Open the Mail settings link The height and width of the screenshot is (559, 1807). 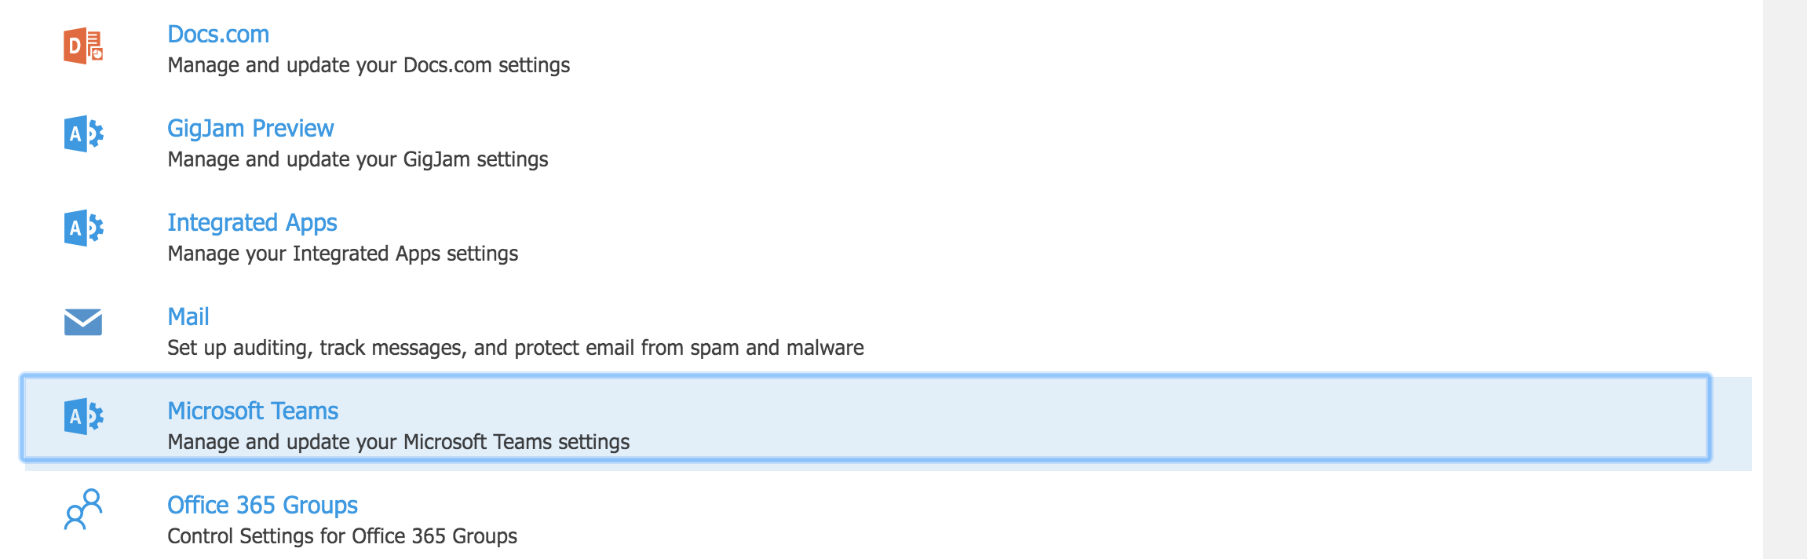click(x=188, y=316)
